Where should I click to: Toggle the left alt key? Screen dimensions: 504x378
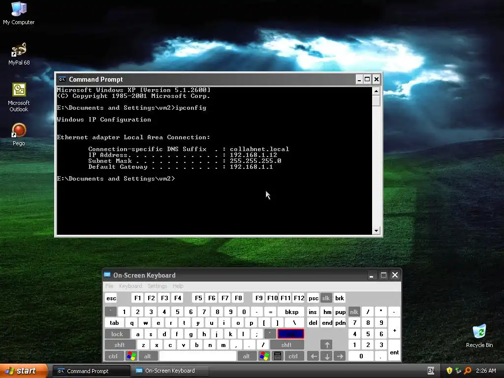[148, 356]
